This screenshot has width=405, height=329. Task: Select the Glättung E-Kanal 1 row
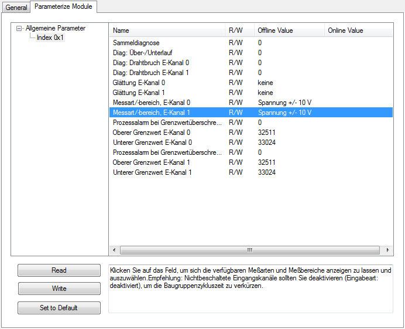[251, 93]
